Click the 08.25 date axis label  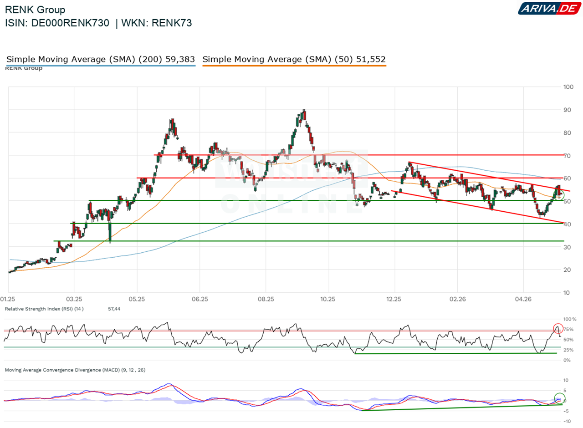pyautogui.click(x=266, y=299)
